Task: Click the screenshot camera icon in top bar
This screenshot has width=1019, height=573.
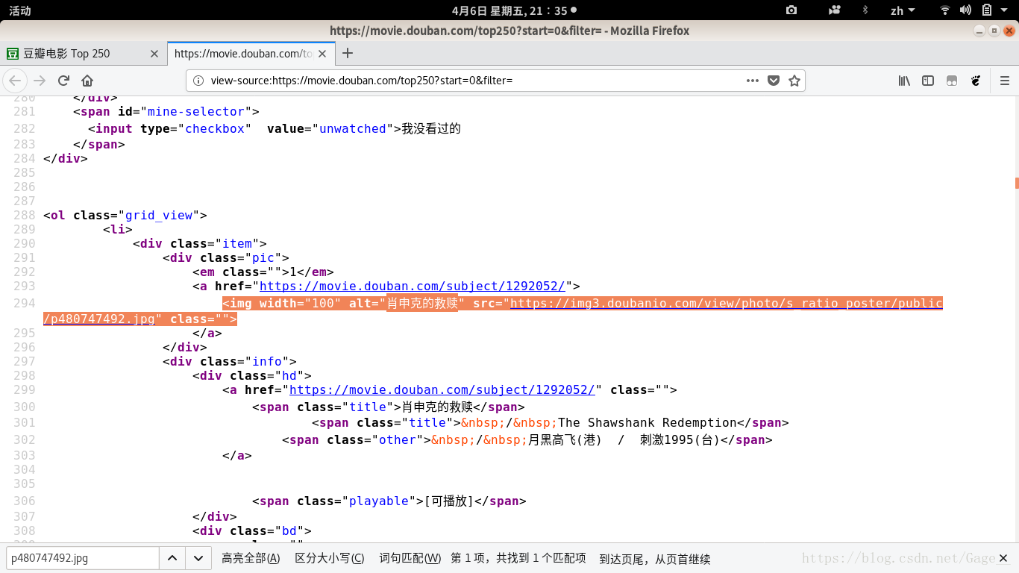Action: 791,10
